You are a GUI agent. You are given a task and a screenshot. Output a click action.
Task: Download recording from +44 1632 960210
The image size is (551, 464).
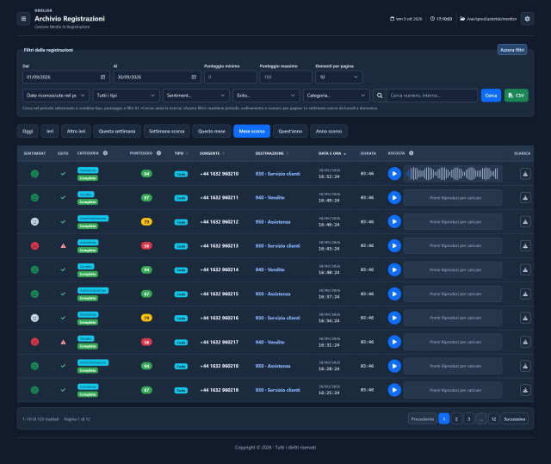coord(525,174)
